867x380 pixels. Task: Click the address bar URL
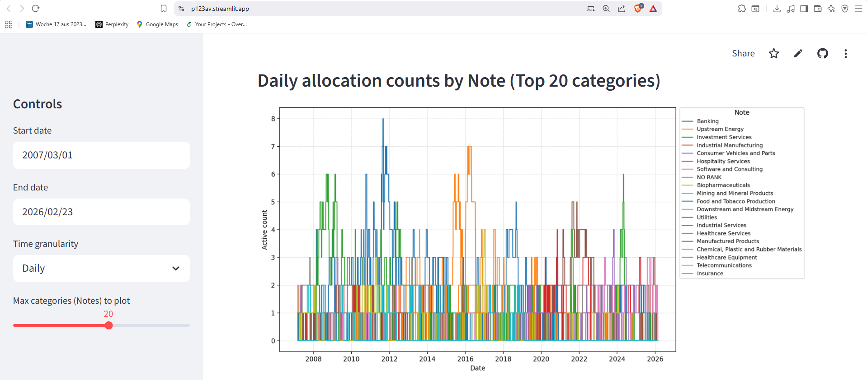[220, 9]
